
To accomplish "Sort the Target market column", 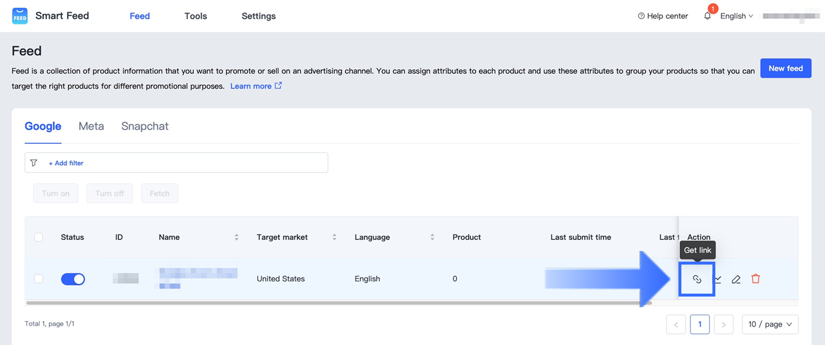I will [334, 237].
